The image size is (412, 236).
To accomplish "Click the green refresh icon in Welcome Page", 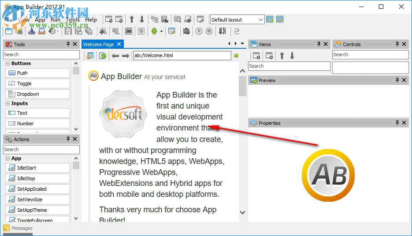I will point(103,55).
